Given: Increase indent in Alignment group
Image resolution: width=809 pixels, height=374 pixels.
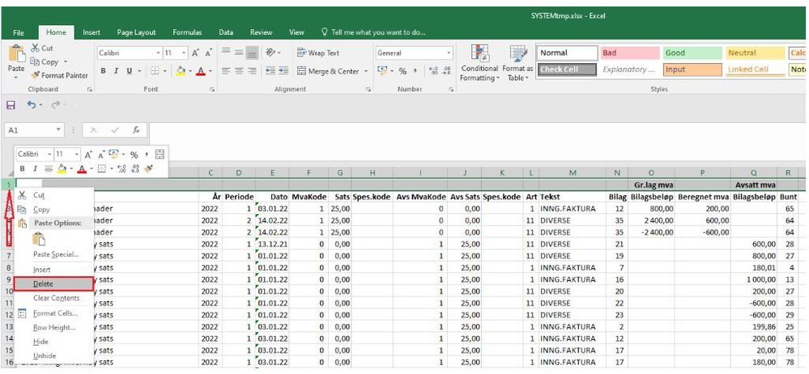Looking at the screenshot, I should (283, 71).
